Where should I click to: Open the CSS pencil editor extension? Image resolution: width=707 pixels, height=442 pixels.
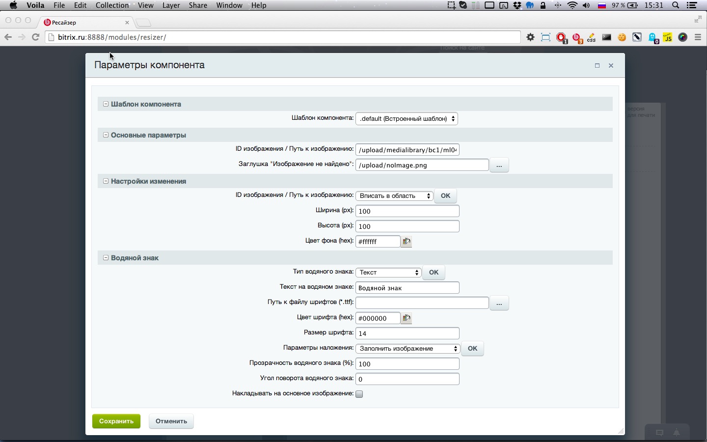click(x=592, y=37)
